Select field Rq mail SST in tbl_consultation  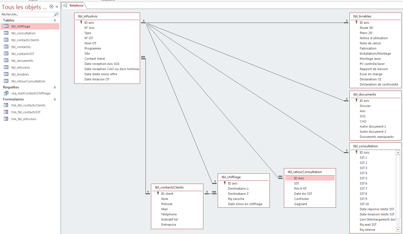[368, 225]
